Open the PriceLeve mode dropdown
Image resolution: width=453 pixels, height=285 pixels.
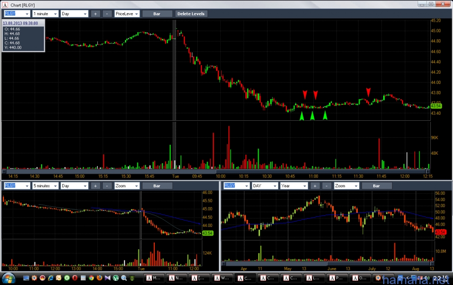[x=136, y=14]
